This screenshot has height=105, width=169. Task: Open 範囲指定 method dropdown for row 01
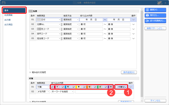click(x=71, y=20)
